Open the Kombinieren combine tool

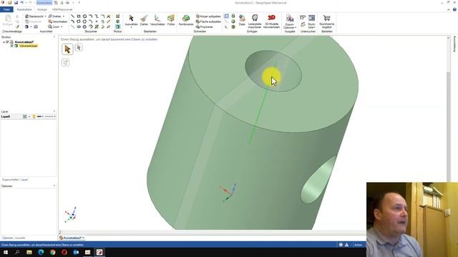[186, 21]
